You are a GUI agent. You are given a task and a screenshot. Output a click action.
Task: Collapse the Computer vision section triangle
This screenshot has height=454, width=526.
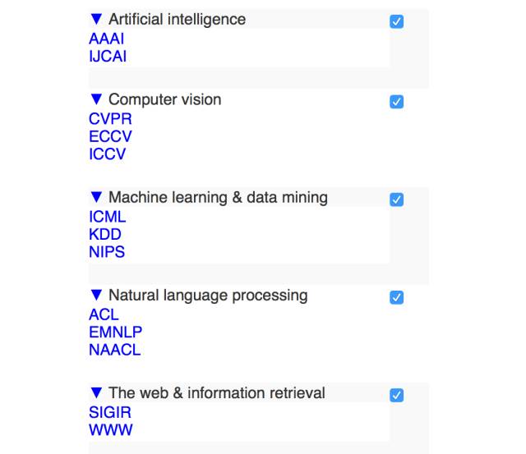pos(96,100)
